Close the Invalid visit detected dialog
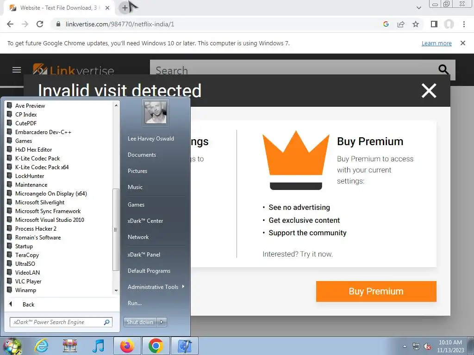Image resolution: width=474 pixels, height=355 pixels. [429, 91]
